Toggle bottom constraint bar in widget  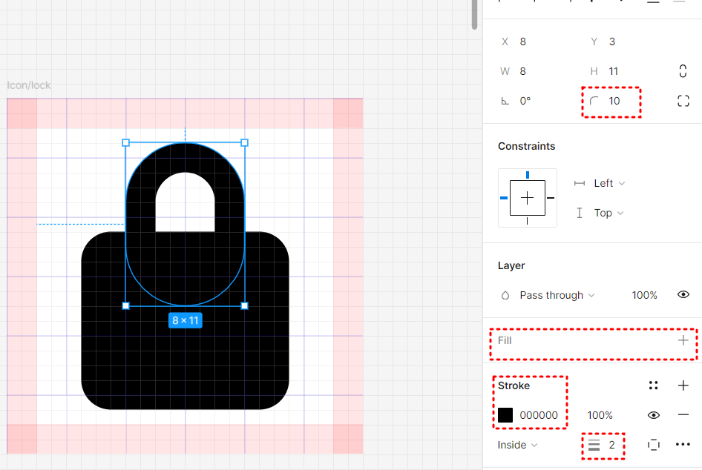point(528,221)
